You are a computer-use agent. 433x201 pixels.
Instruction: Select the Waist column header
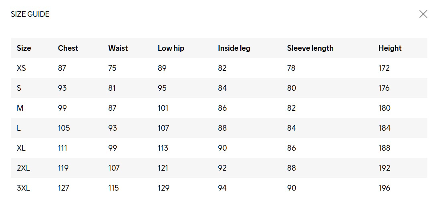(118, 48)
